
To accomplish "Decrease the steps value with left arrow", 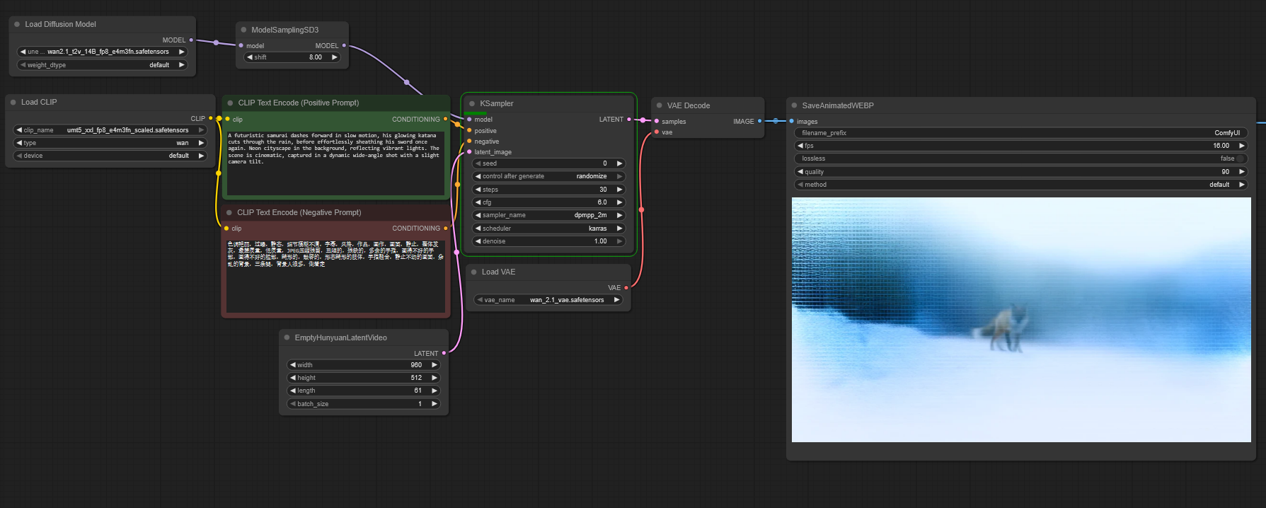I will point(478,190).
